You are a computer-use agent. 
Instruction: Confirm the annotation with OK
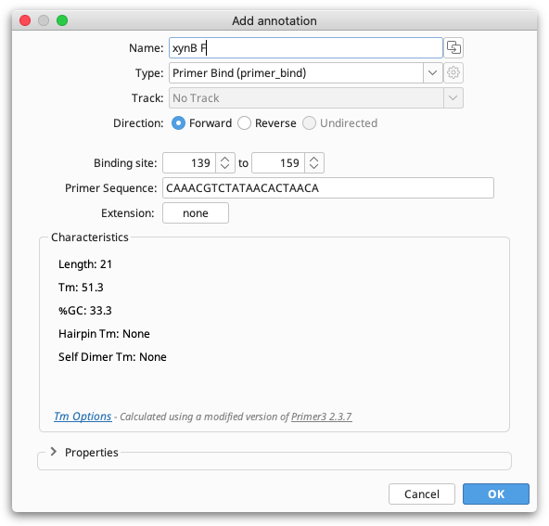[x=496, y=494]
